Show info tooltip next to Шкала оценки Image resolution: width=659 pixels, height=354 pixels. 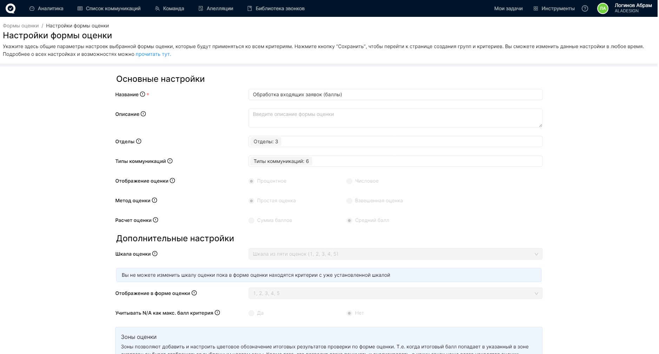pyautogui.click(x=155, y=254)
